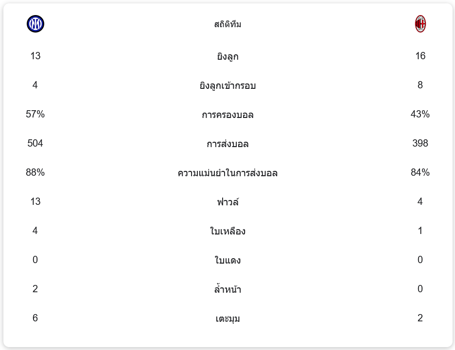Select Inter's 504 passes value

coord(35,143)
